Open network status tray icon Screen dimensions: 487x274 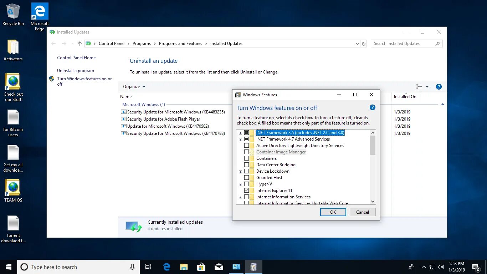click(x=432, y=267)
